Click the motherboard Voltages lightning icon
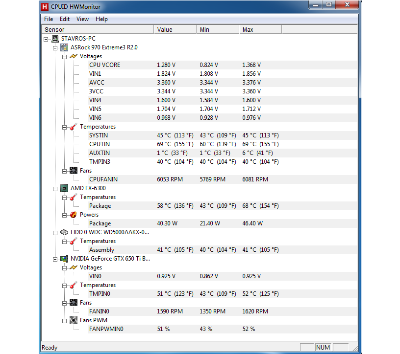The width and height of the screenshot is (400, 354). 74,56
